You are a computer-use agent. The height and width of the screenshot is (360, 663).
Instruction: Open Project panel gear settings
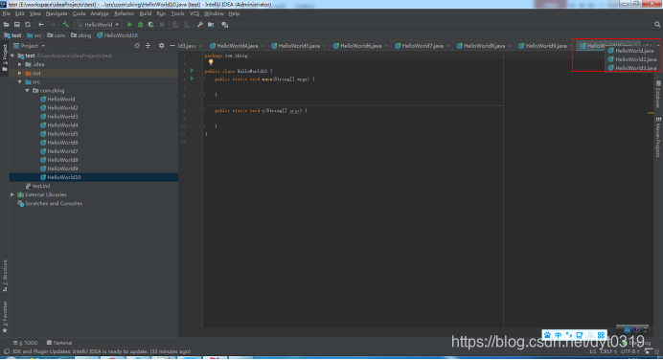[161, 46]
